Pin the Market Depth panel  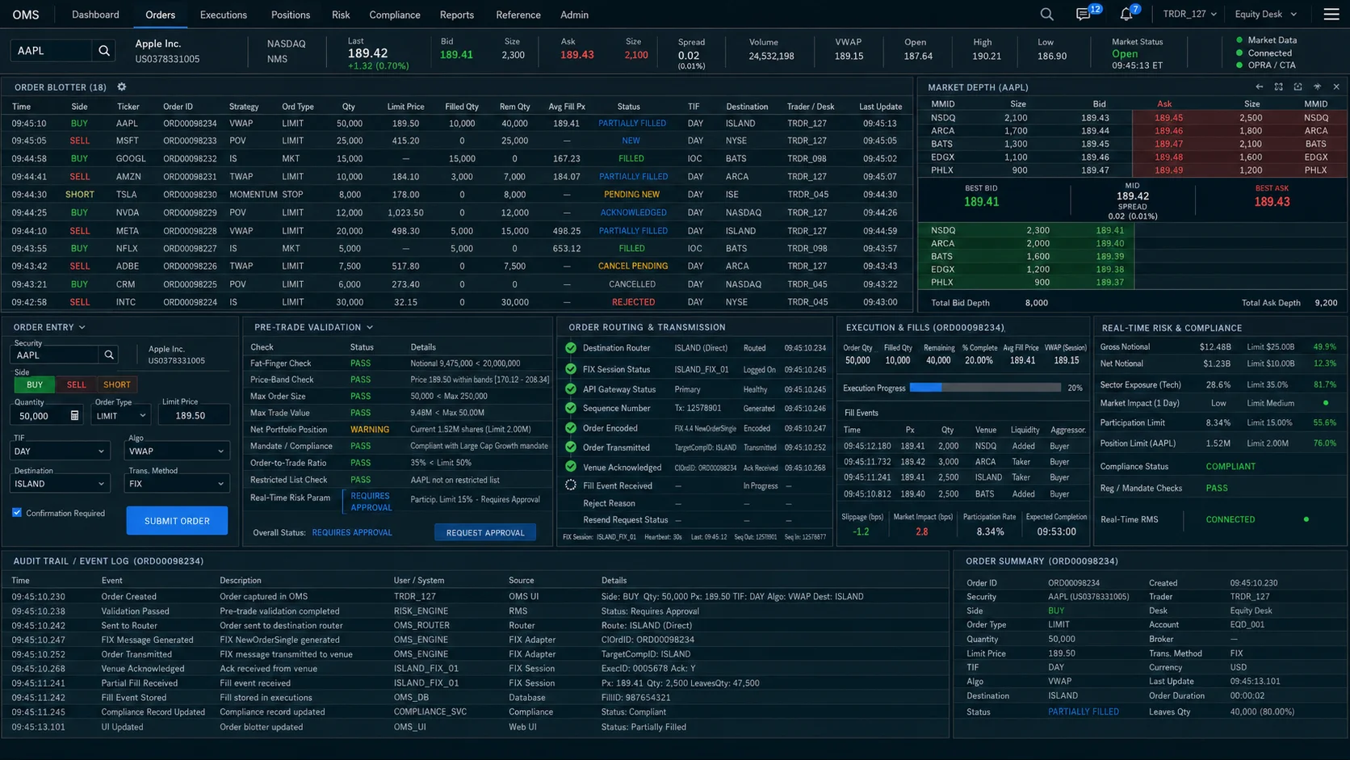click(1318, 87)
